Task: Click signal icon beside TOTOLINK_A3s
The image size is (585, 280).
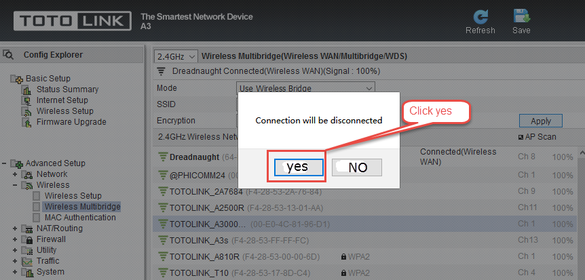Action: 163,240
